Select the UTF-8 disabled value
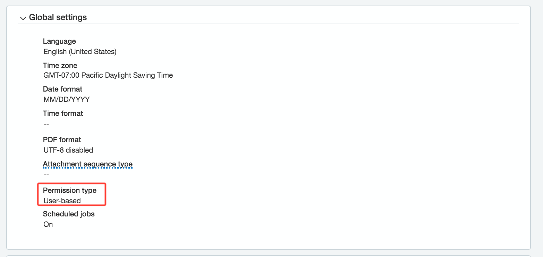 pos(68,150)
